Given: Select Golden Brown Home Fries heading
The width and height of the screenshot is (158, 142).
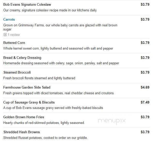Looking at the screenshot, I should 23,117.
